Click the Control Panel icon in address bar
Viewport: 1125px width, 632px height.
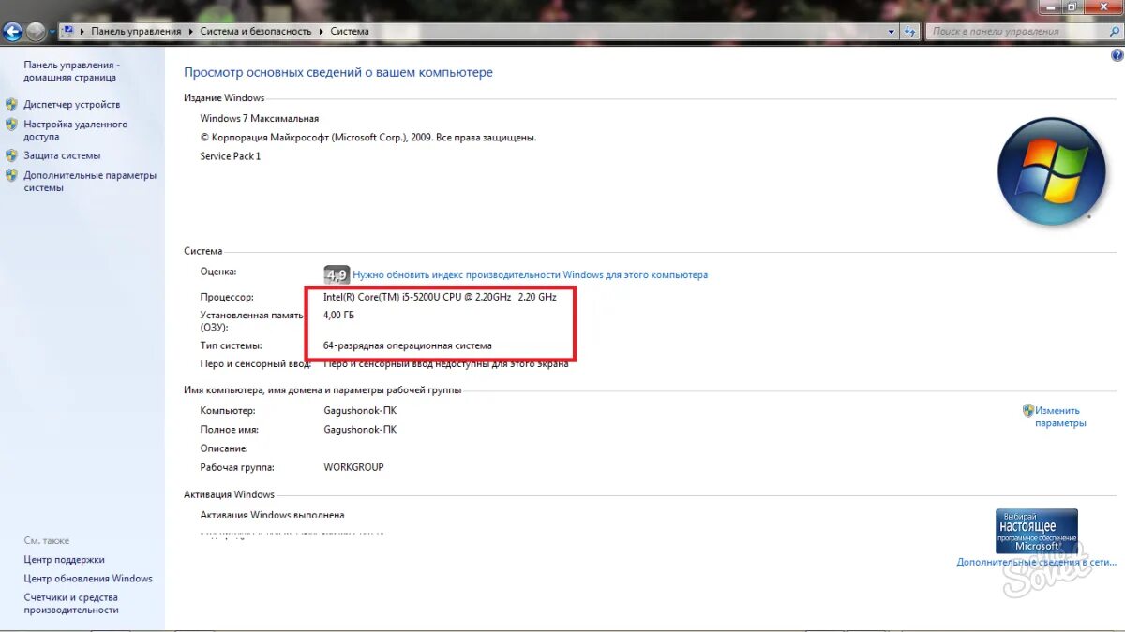point(68,31)
